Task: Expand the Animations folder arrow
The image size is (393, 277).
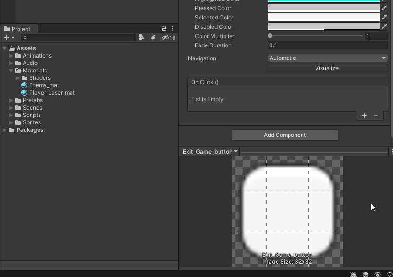Action: (x=11, y=56)
